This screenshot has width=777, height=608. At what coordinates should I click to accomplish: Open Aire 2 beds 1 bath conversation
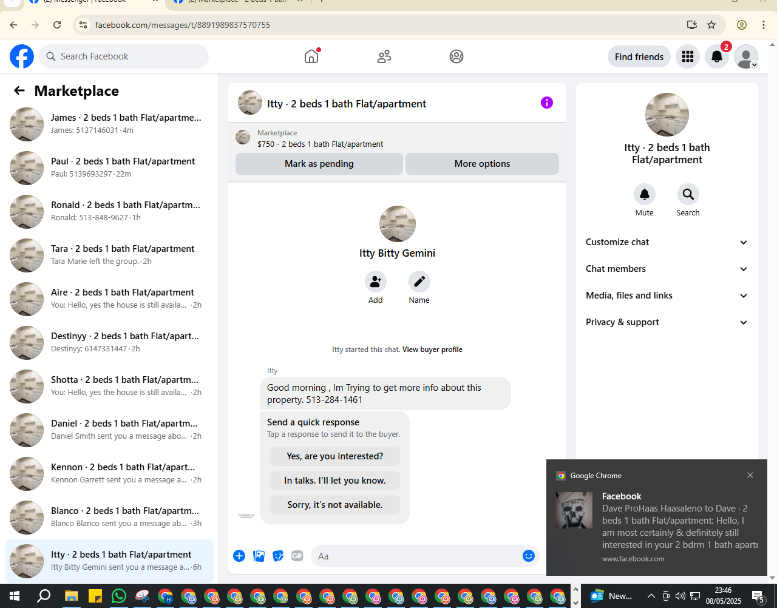(x=109, y=299)
